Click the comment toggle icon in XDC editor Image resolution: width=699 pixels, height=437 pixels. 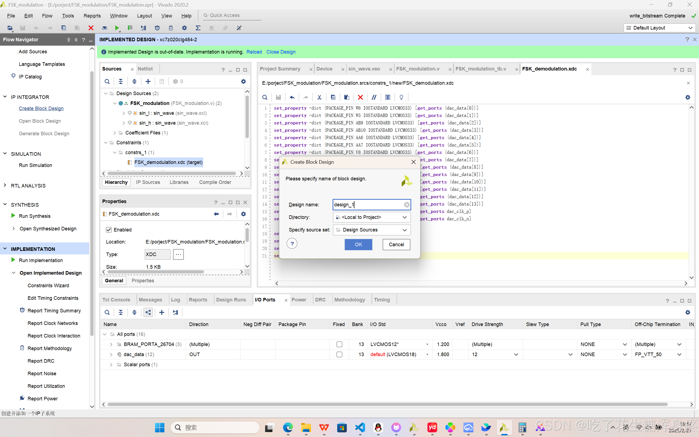(374, 97)
